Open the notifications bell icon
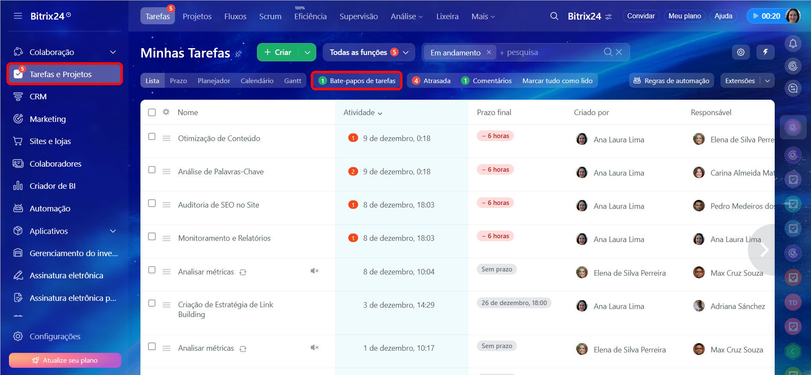 point(793,43)
